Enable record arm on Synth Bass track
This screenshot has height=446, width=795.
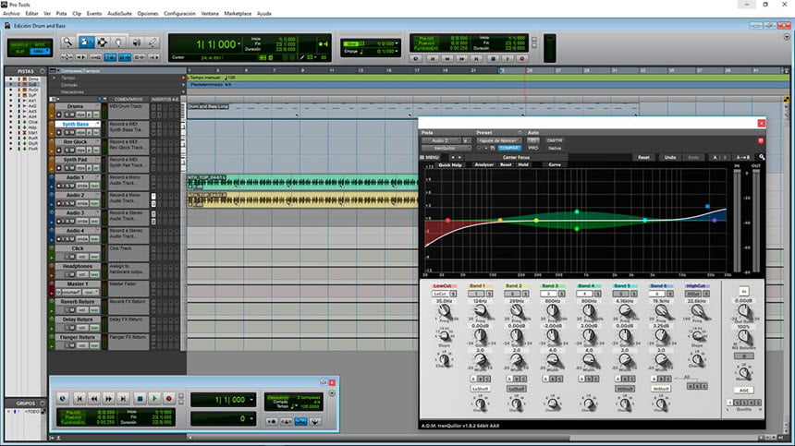(x=60, y=133)
